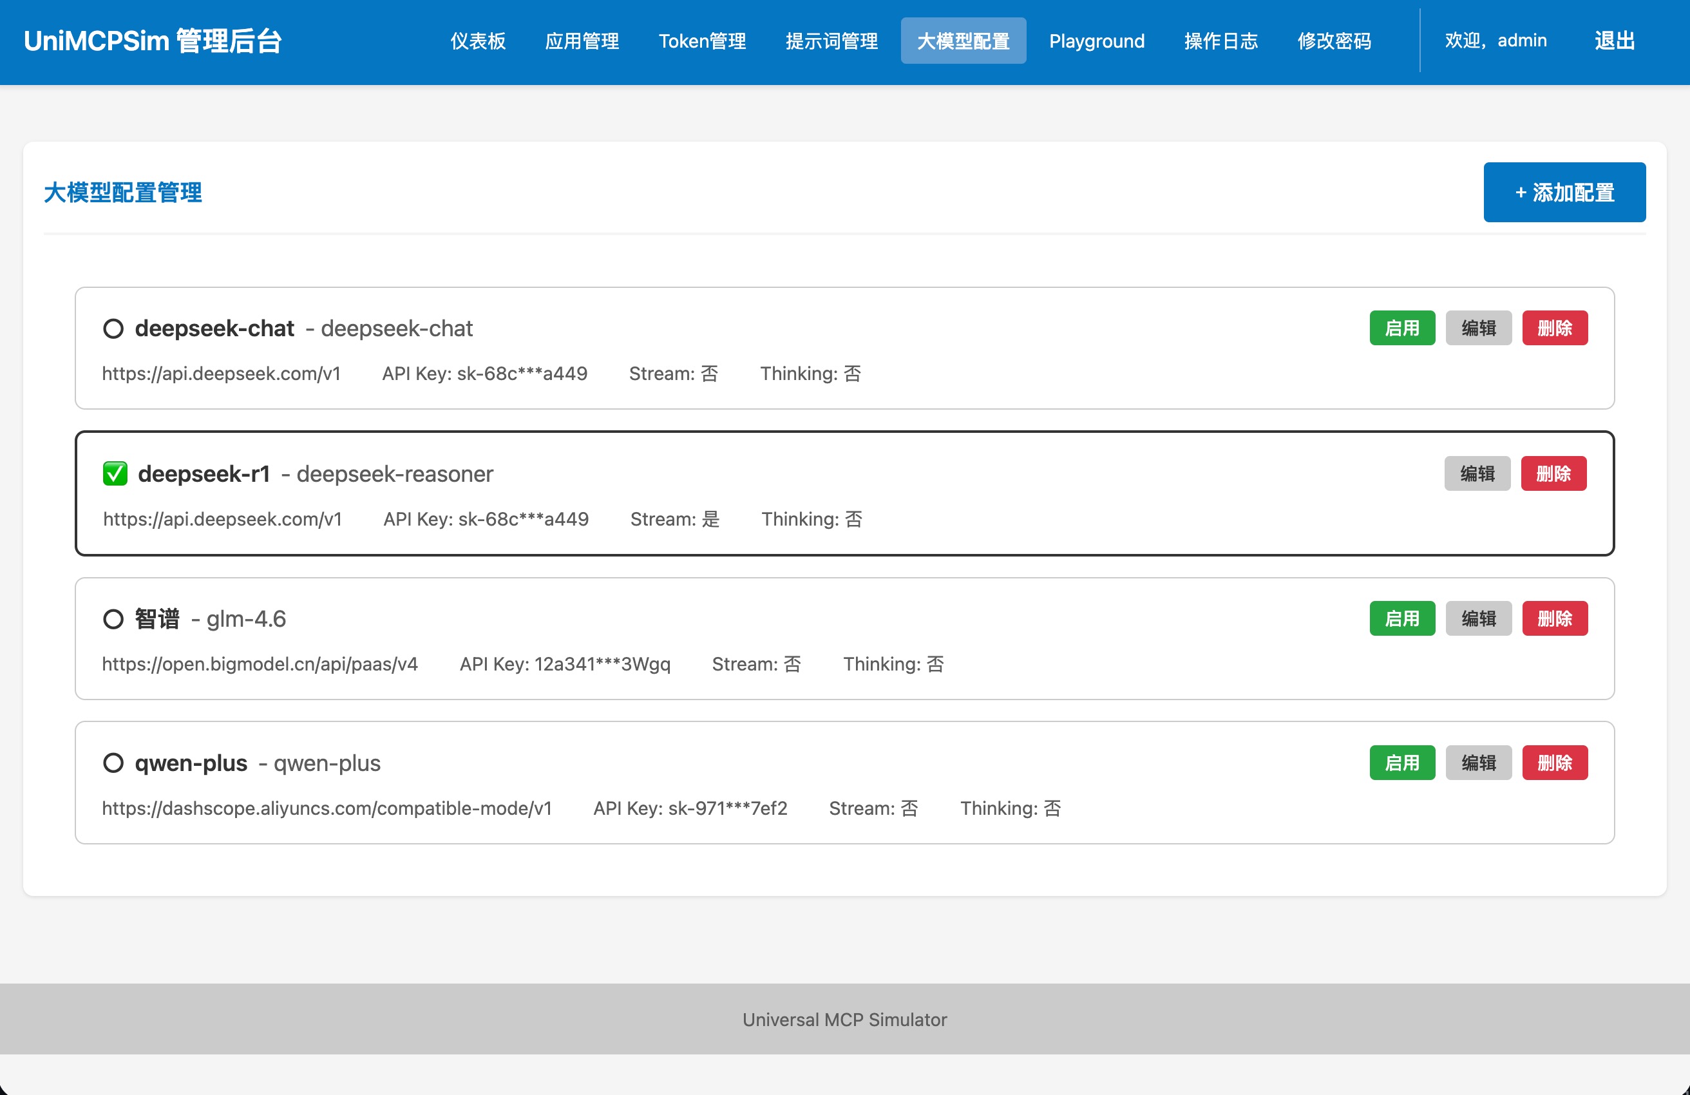The width and height of the screenshot is (1690, 1095).
Task: Click the bold qwen-plus config name
Action: click(x=191, y=763)
